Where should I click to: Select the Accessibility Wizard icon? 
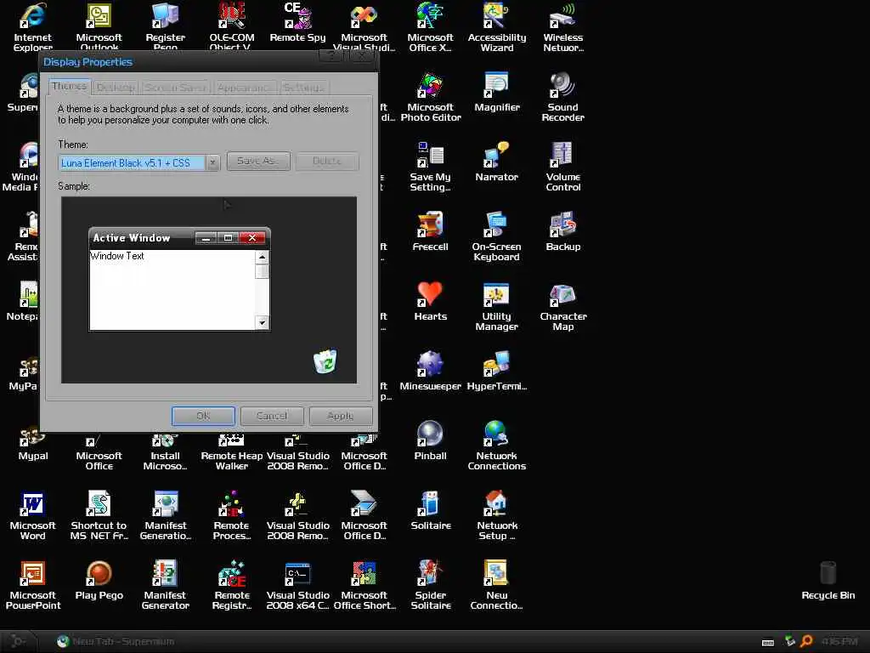[496, 26]
